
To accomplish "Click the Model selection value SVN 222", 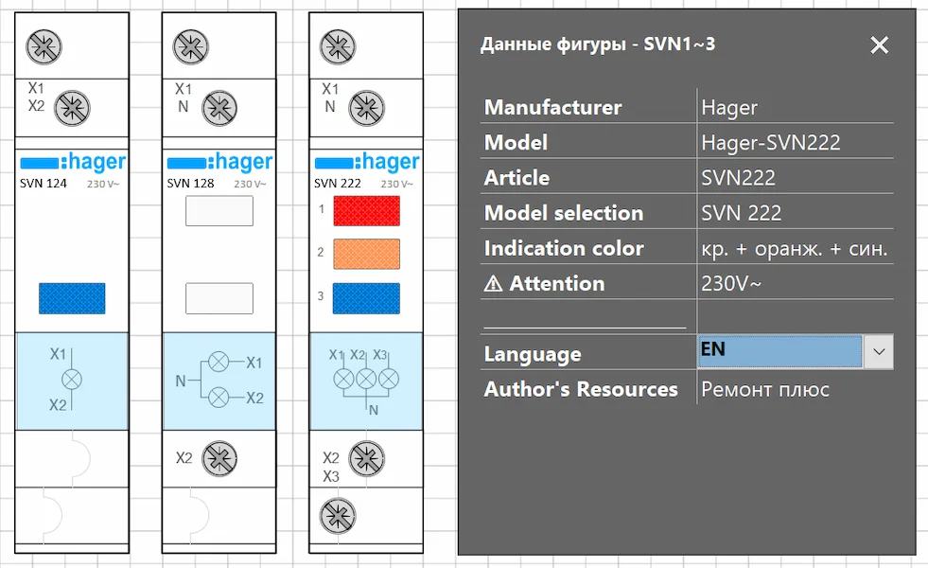I will pyautogui.click(x=741, y=213).
